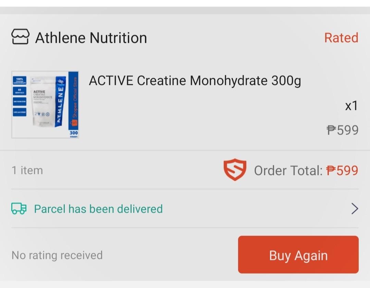
Task: Tap the Shopee logo inside the guarantee shield
Action: [235, 169]
